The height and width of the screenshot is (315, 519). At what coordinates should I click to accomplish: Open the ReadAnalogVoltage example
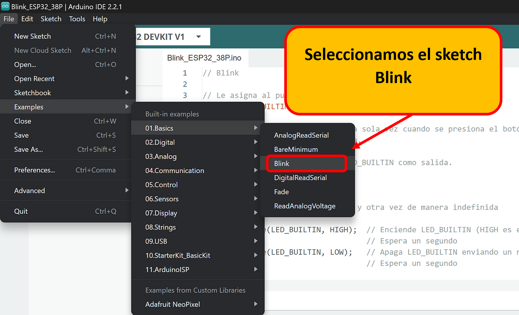click(x=307, y=206)
